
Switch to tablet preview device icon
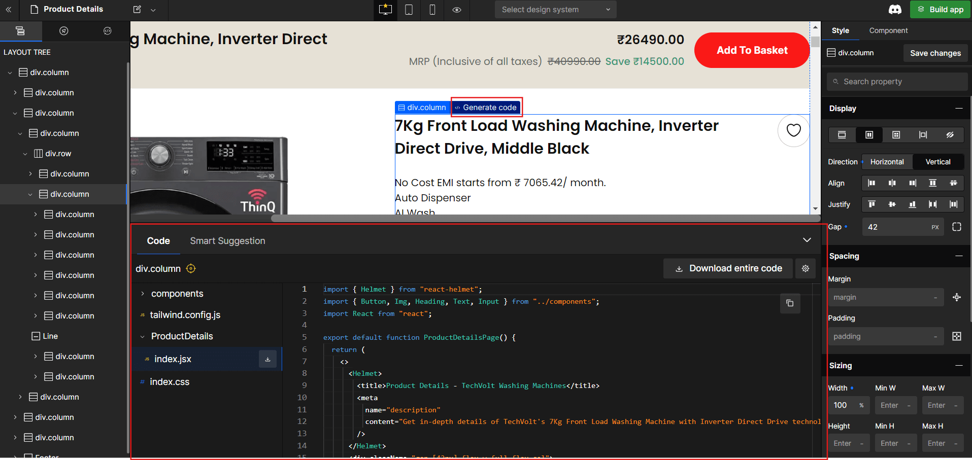click(409, 10)
